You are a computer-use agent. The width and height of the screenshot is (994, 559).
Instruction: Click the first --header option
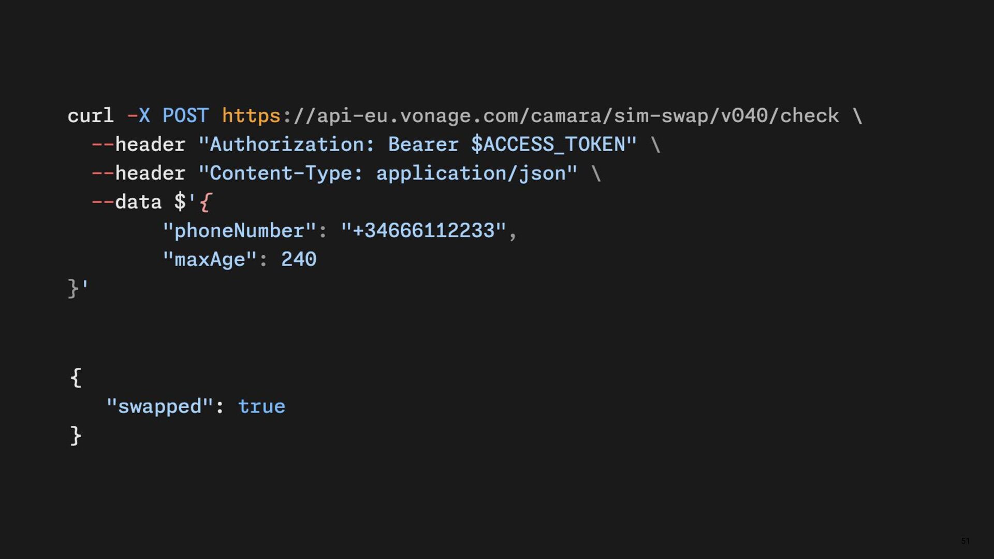[x=138, y=144]
